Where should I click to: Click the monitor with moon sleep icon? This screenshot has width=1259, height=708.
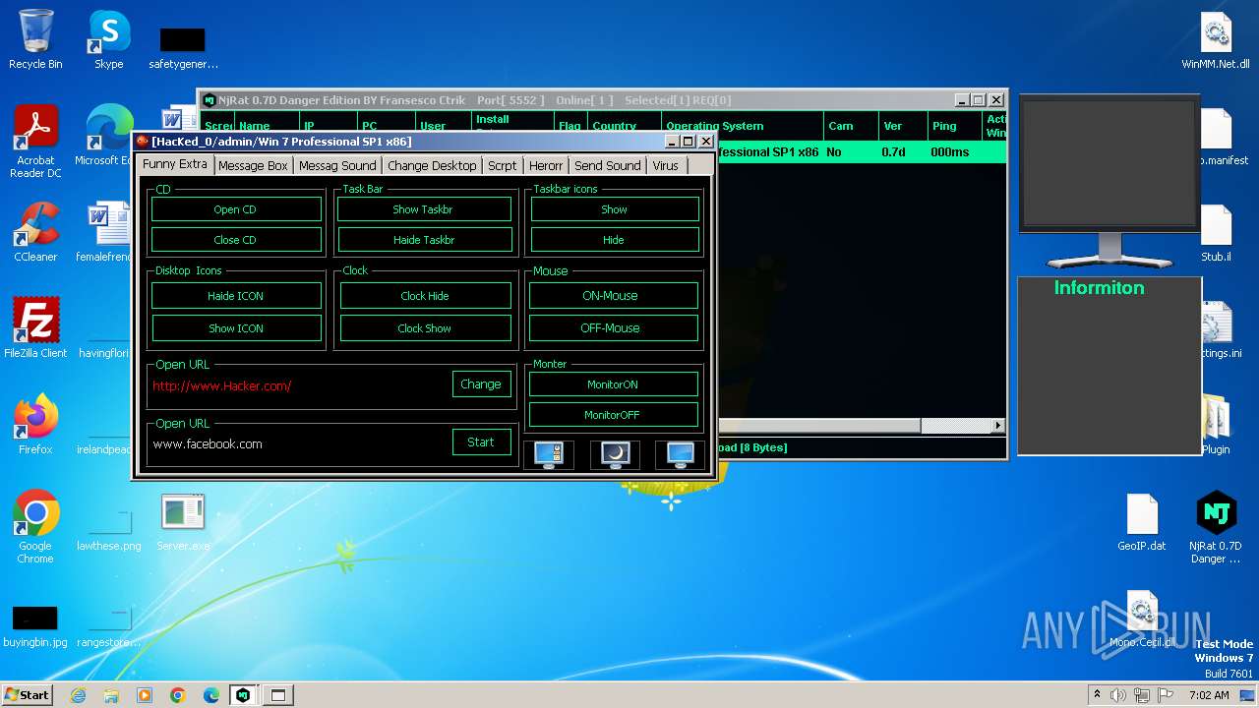615,454
